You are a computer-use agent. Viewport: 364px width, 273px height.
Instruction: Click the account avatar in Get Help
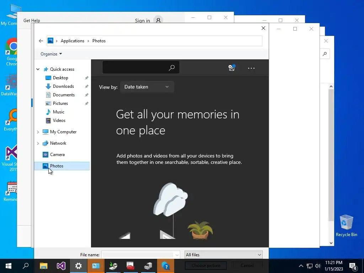[x=158, y=20]
